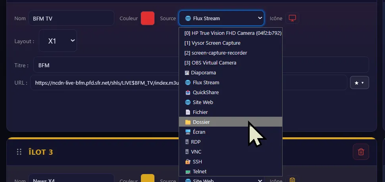Click the trash icon in ÎLOT 3 header
The image size is (385, 182).
tap(361, 152)
